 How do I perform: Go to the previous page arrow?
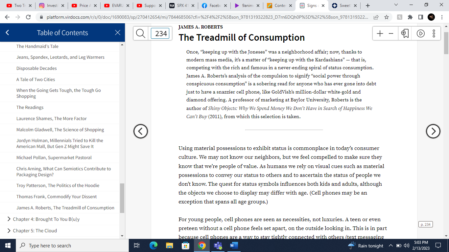tap(141, 131)
